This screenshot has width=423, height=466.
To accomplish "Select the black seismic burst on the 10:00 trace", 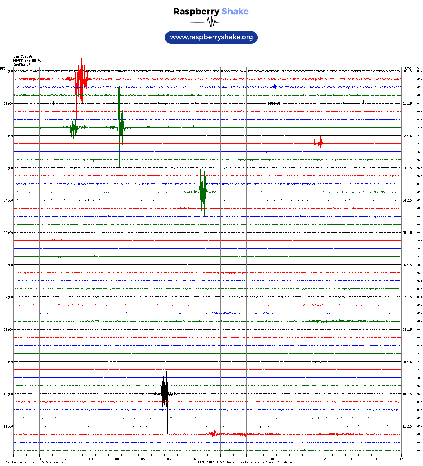I will 164,394.
